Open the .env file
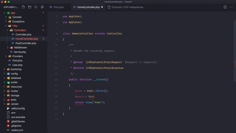Viewport: 236px width, 133px height. point(13,113)
